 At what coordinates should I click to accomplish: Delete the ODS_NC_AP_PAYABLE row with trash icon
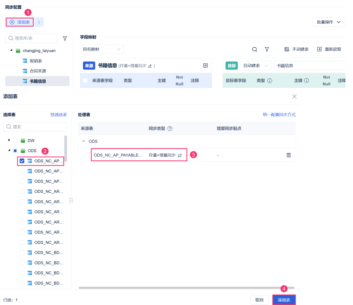(289, 155)
